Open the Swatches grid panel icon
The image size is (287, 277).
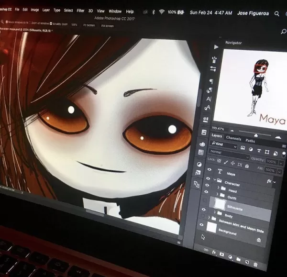pyautogui.click(x=201, y=152)
